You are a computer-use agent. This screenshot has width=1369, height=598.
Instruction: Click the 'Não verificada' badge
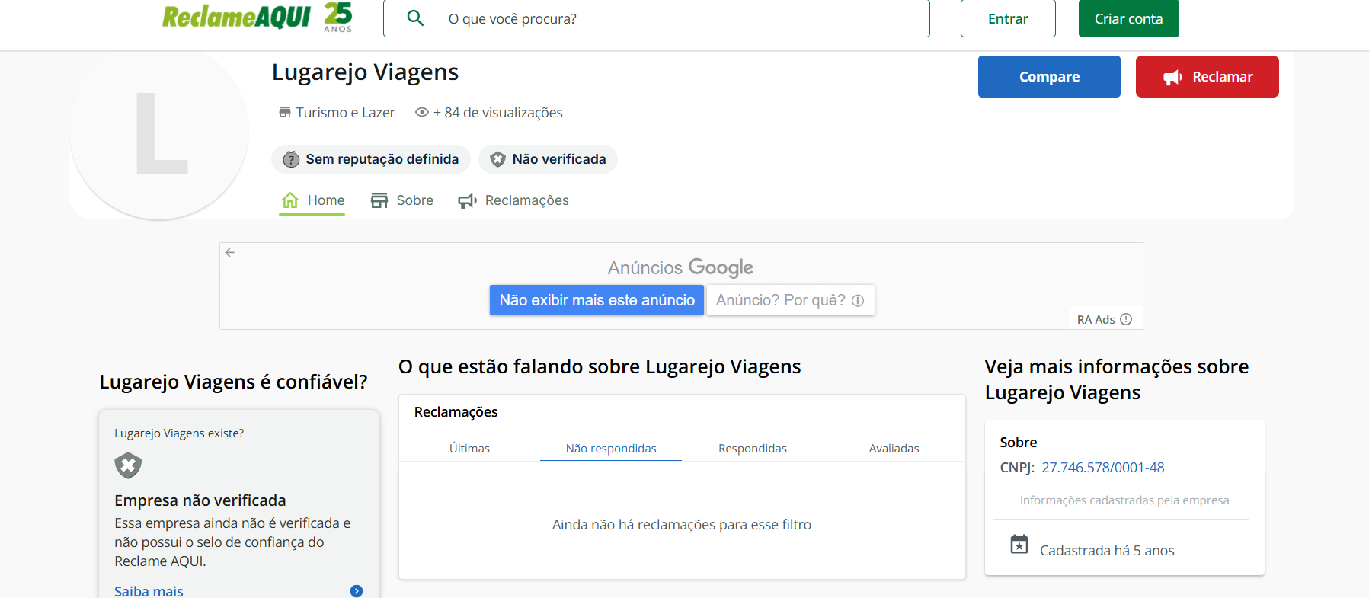pyautogui.click(x=548, y=159)
